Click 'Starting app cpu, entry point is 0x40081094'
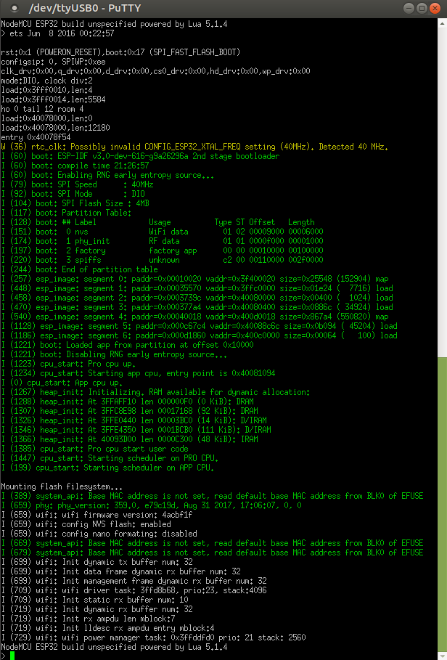The height and width of the screenshot is (660, 447). [139, 373]
